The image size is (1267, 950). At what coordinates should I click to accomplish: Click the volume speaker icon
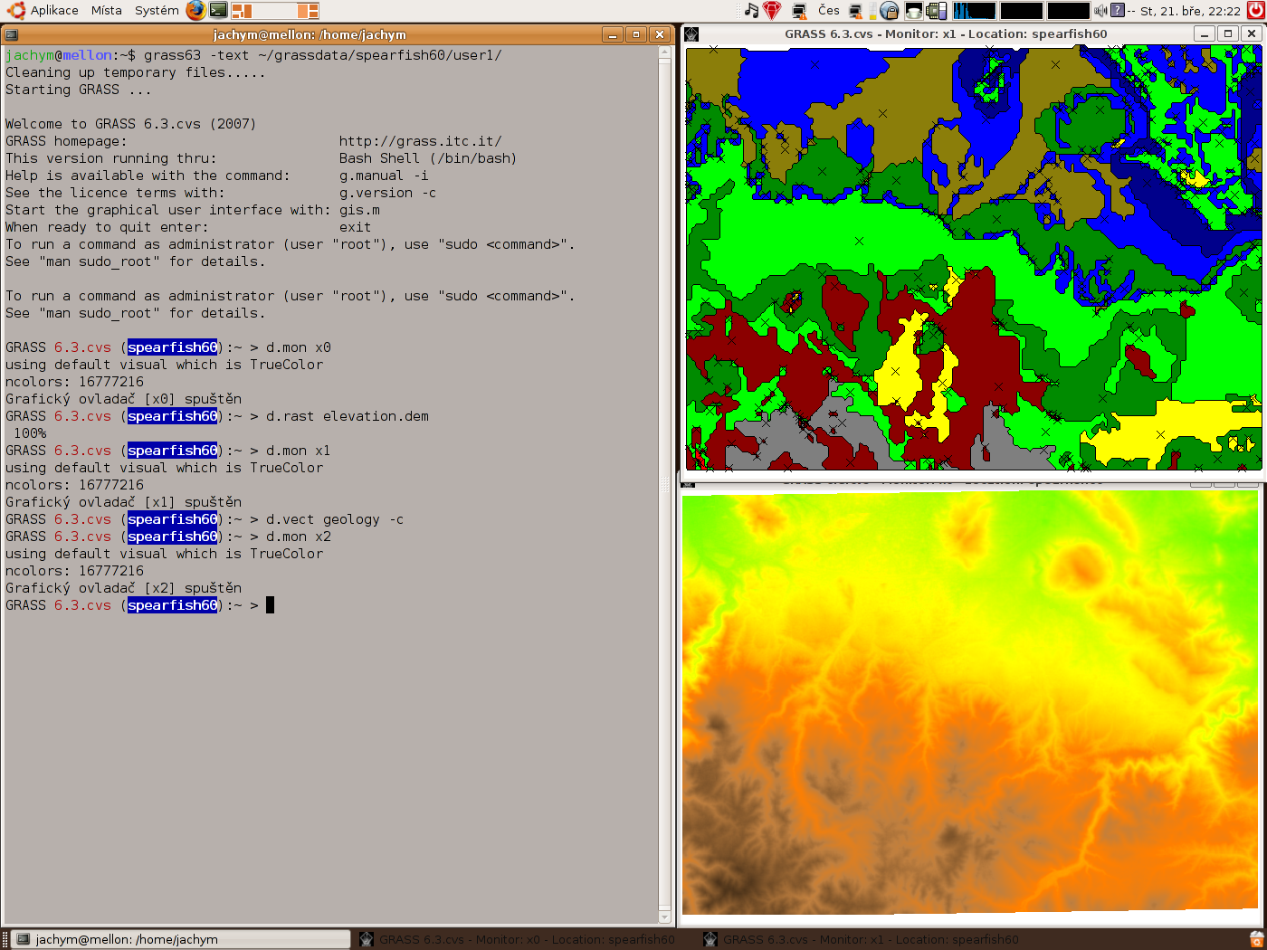[1100, 11]
